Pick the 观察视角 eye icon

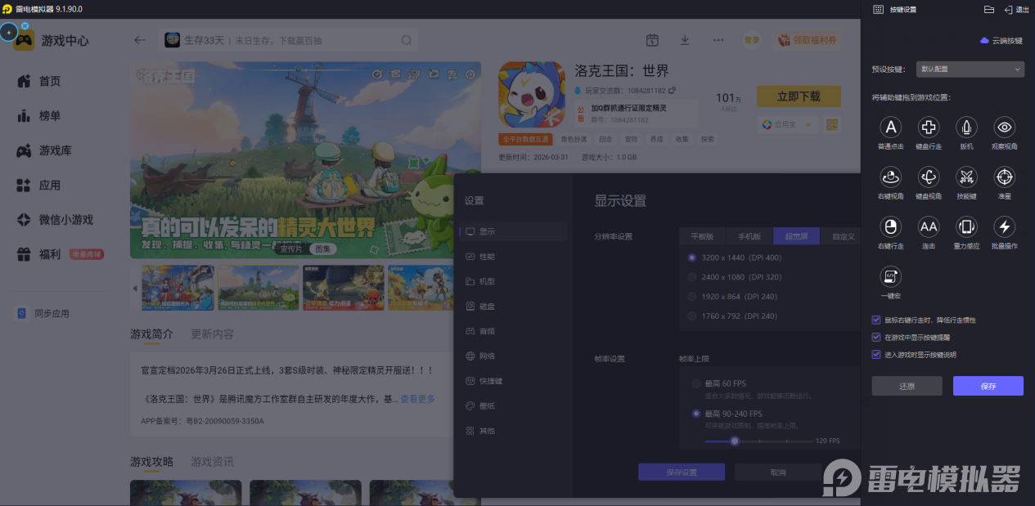[x=1005, y=128]
